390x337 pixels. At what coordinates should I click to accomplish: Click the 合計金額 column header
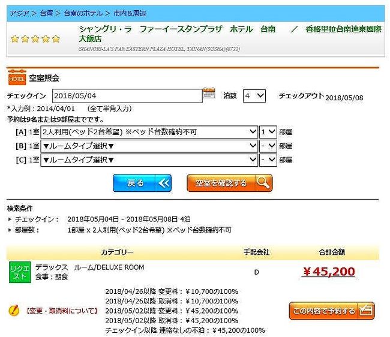(332, 252)
